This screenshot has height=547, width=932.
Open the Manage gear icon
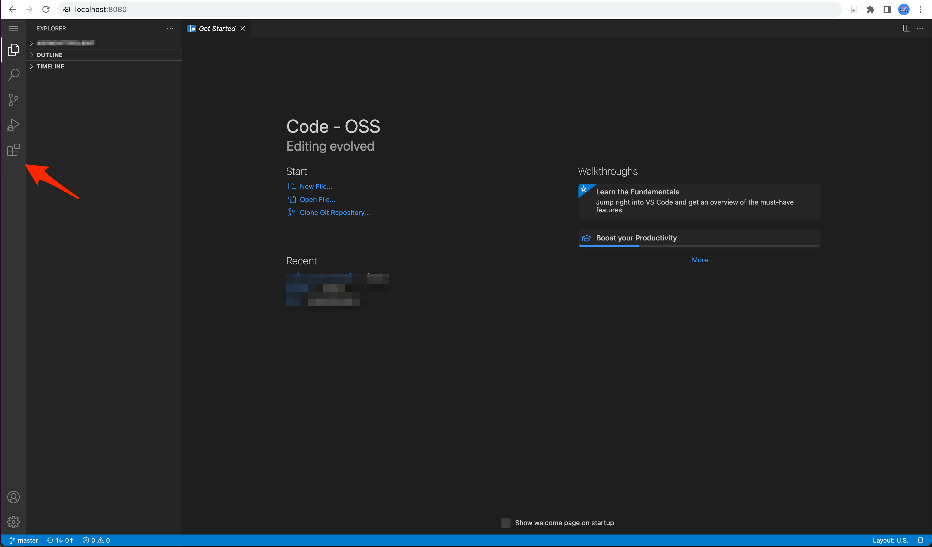coord(13,522)
